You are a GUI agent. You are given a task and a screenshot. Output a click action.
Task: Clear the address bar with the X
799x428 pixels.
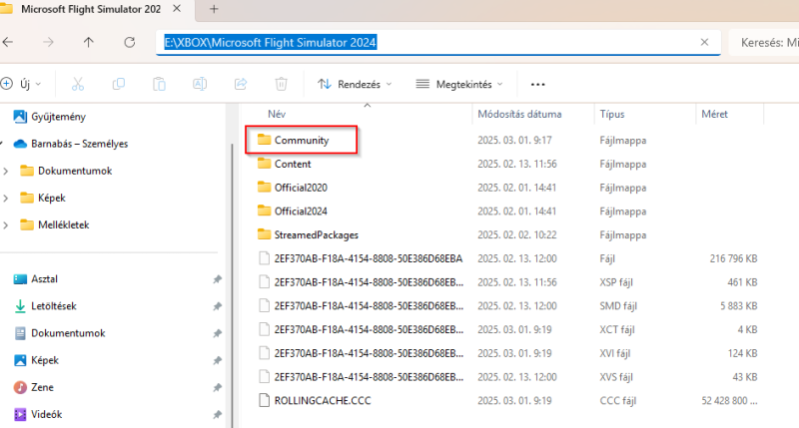tap(704, 42)
